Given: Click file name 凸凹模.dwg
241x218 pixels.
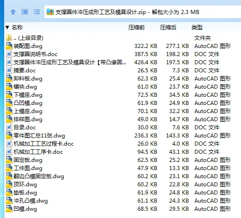Looking at the screenshot, I should (28, 103).
